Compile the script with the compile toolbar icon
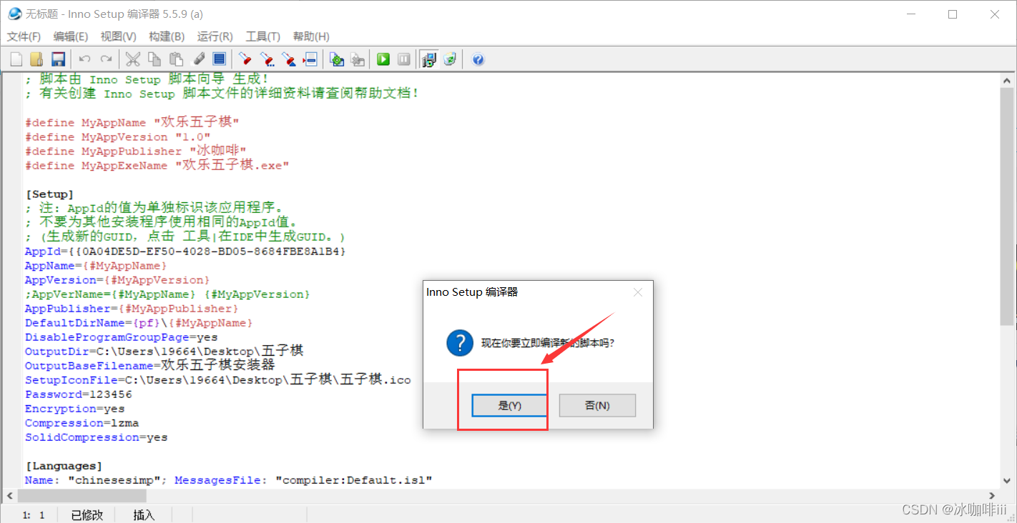The image size is (1017, 523). point(337,59)
